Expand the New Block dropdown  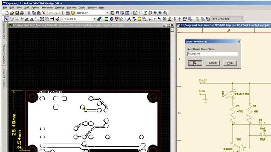tap(94, 19)
